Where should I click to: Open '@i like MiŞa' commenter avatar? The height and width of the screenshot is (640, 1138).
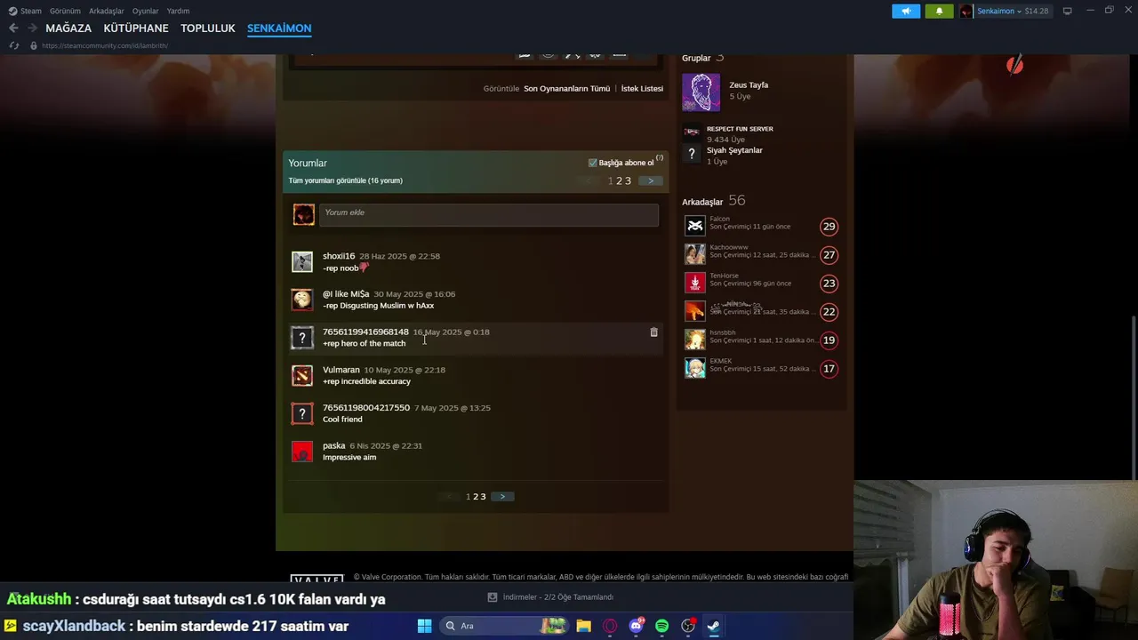(x=302, y=300)
